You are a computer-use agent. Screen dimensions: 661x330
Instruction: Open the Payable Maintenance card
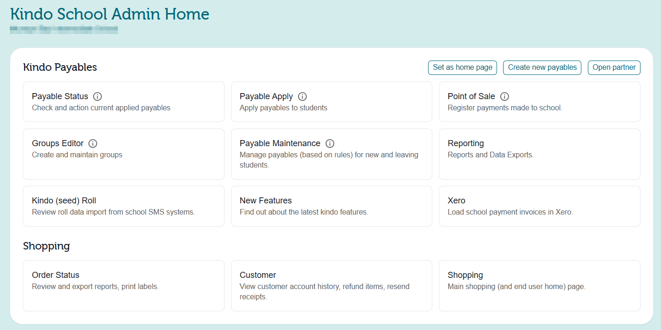[332, 154]
